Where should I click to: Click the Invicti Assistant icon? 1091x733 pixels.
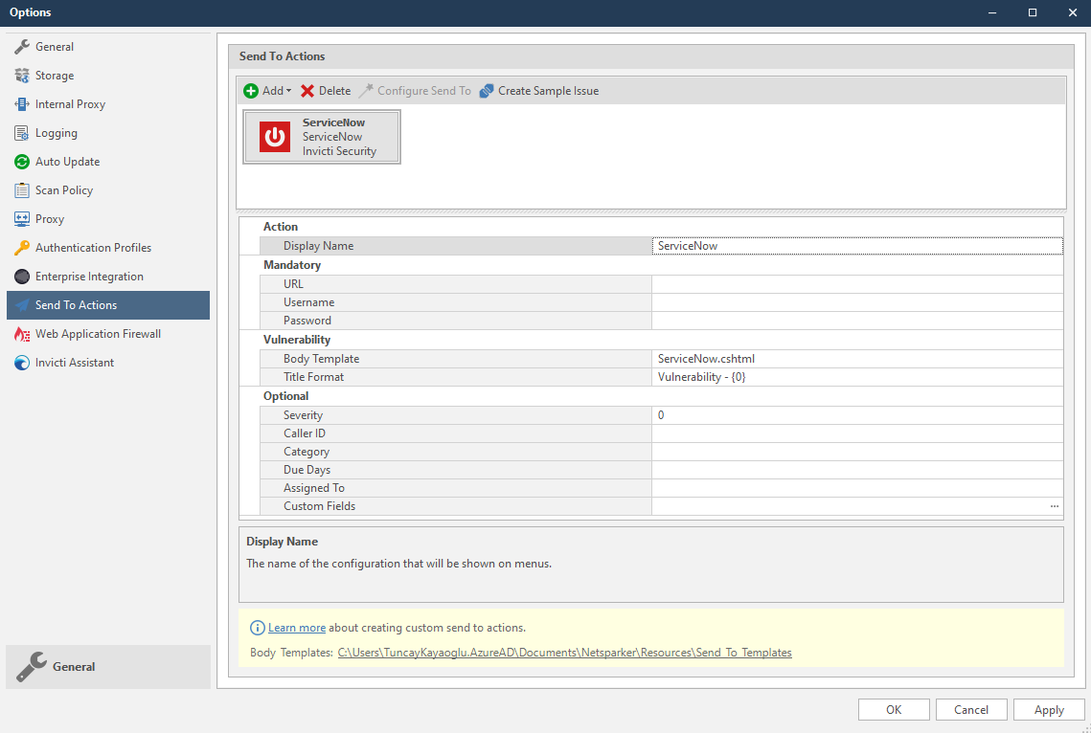(22, 363)
